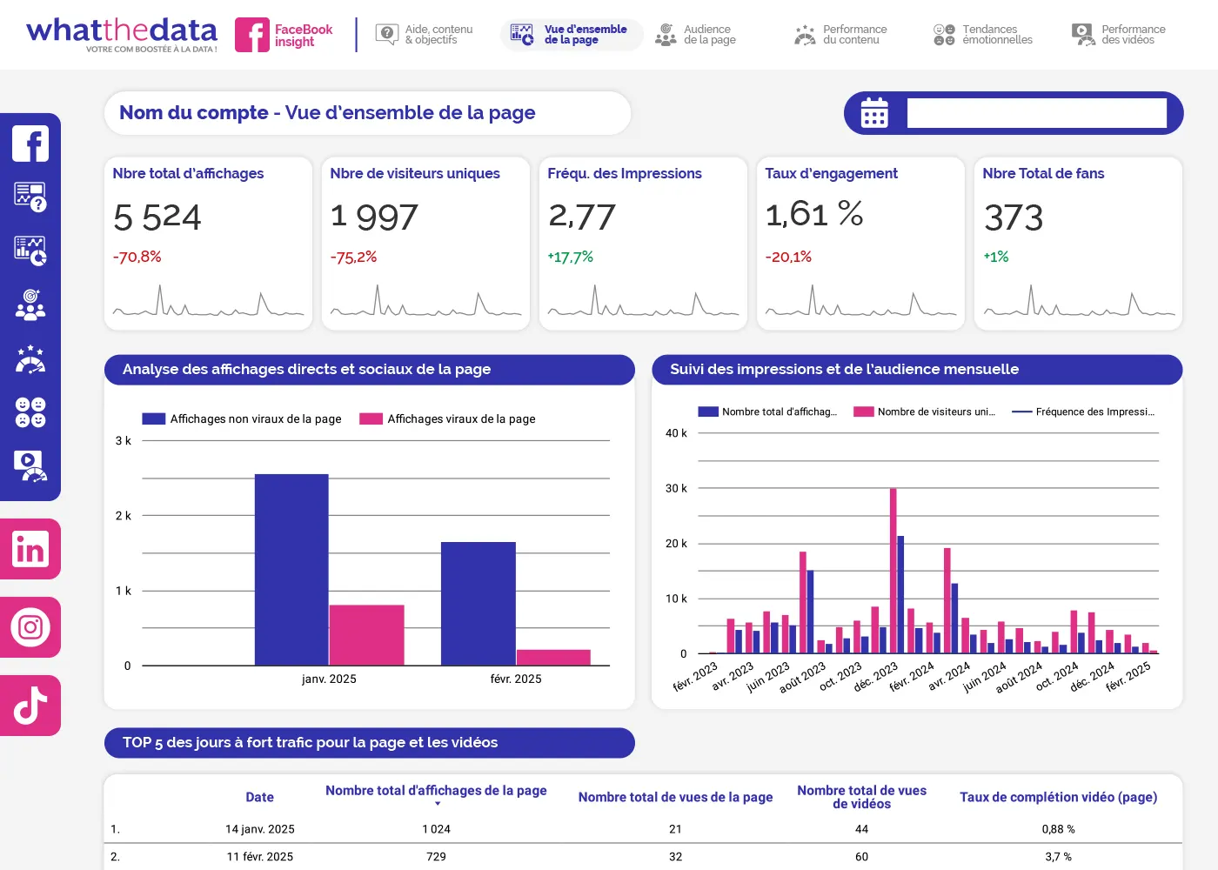Open the page audience sidebar icon
The width and height of the screenshot is (1218, 870).
(30, 304)
